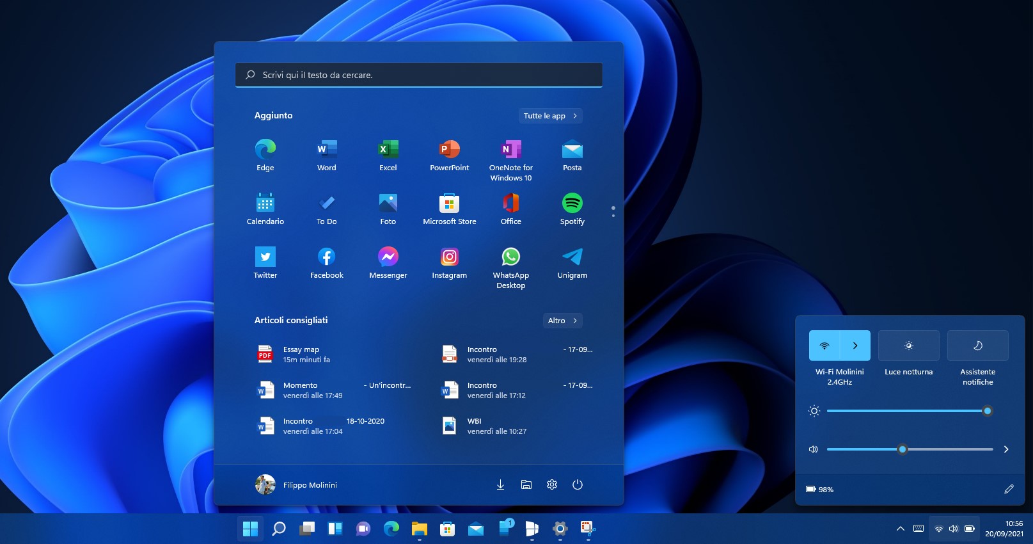Open the WBI image file
This screenshot has width=1033, height=544.
tap(518, 426)
